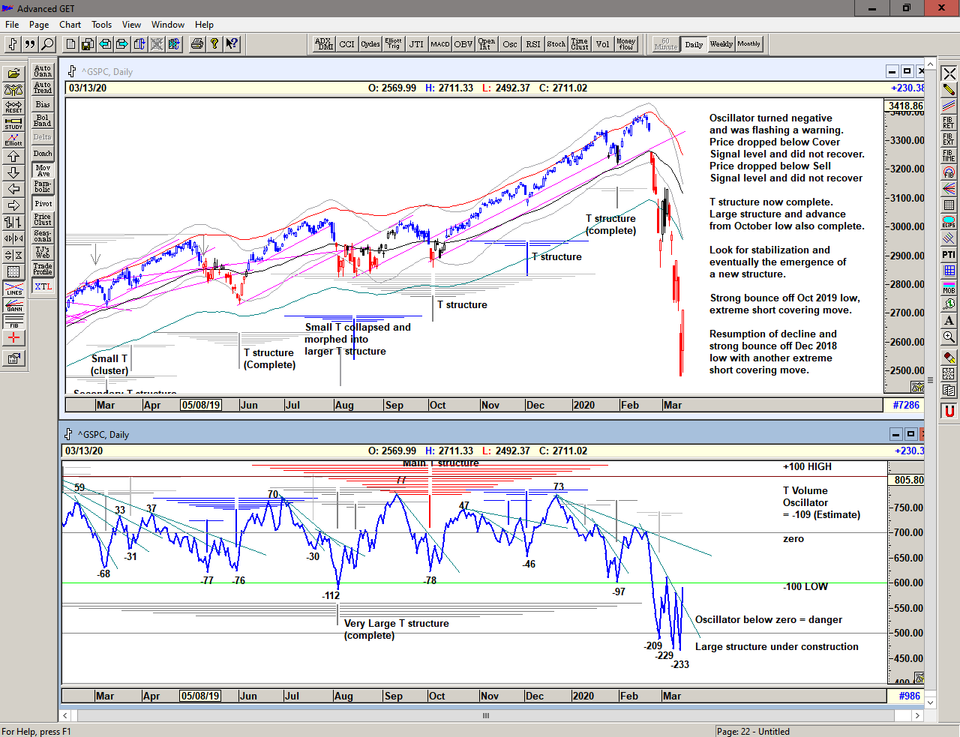Click the print chart icon
Image resolution: width=960 pixels, height=737 pixels.
[196, 44]
